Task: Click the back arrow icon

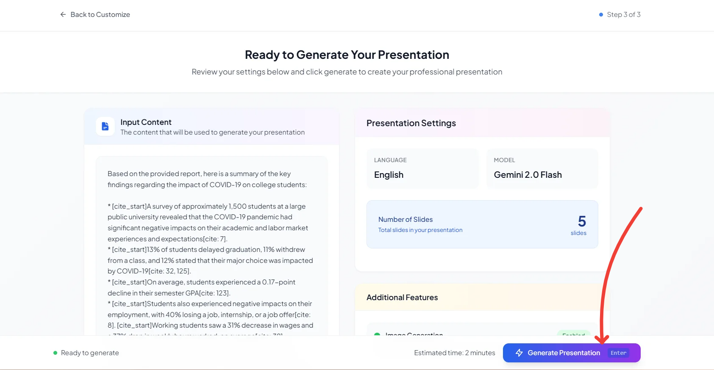Action: (x=63, y=14)
